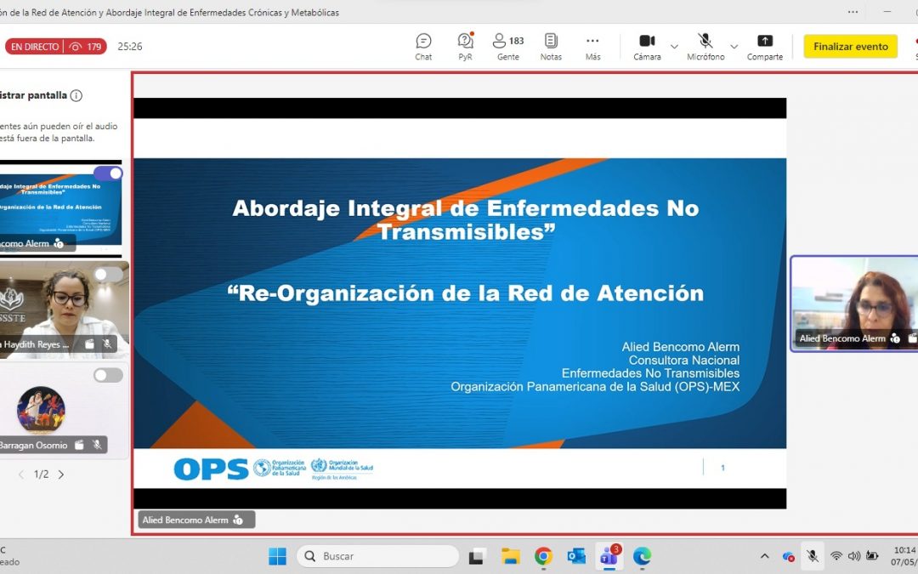Click the 1/2 page indicator
The width and height of the screenshot is (918, 574).
pos(41,475)
